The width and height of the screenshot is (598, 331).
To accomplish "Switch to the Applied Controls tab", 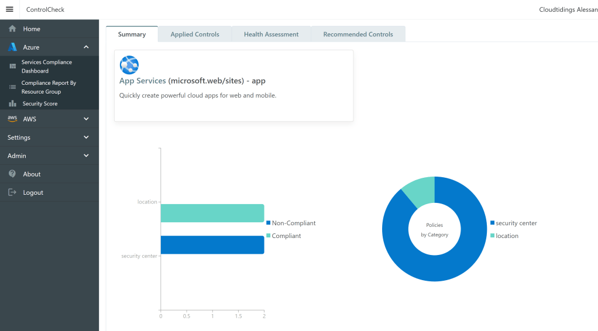I will coord(195,35).
